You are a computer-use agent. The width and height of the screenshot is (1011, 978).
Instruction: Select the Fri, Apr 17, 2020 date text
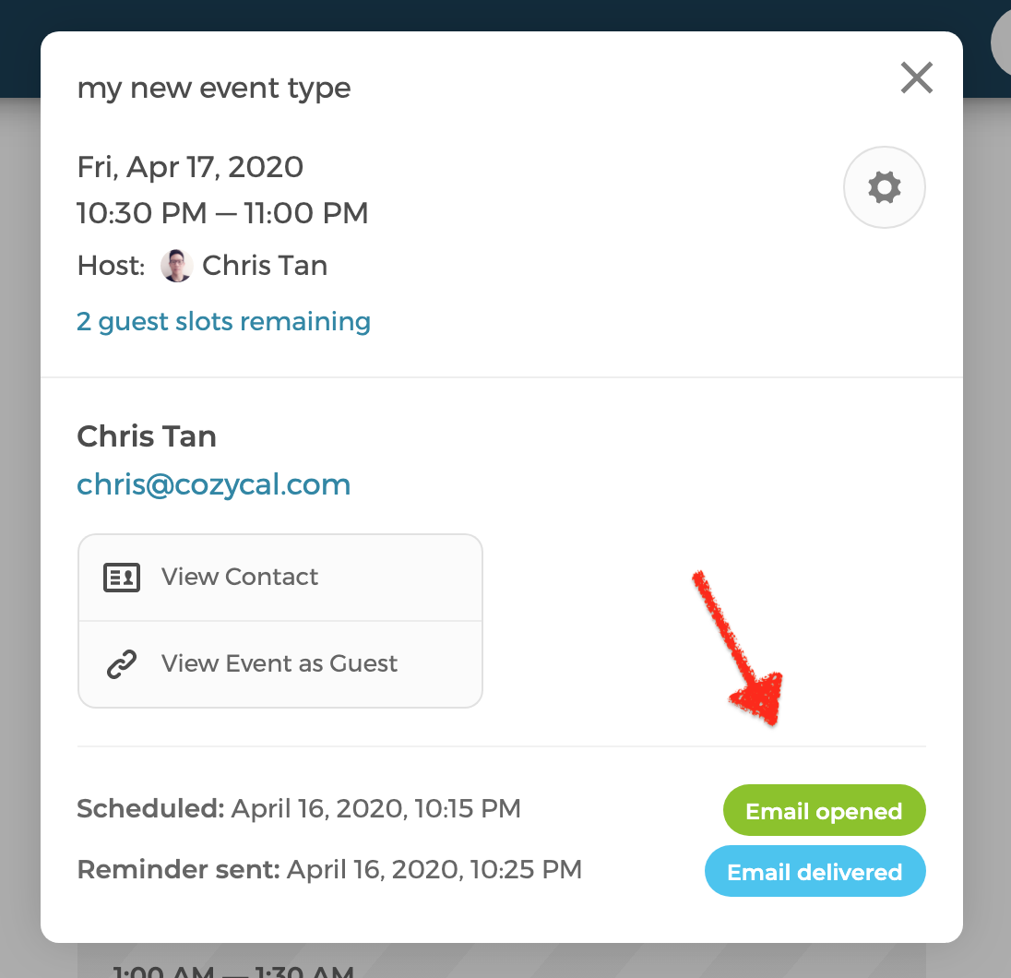coord(190,167)
